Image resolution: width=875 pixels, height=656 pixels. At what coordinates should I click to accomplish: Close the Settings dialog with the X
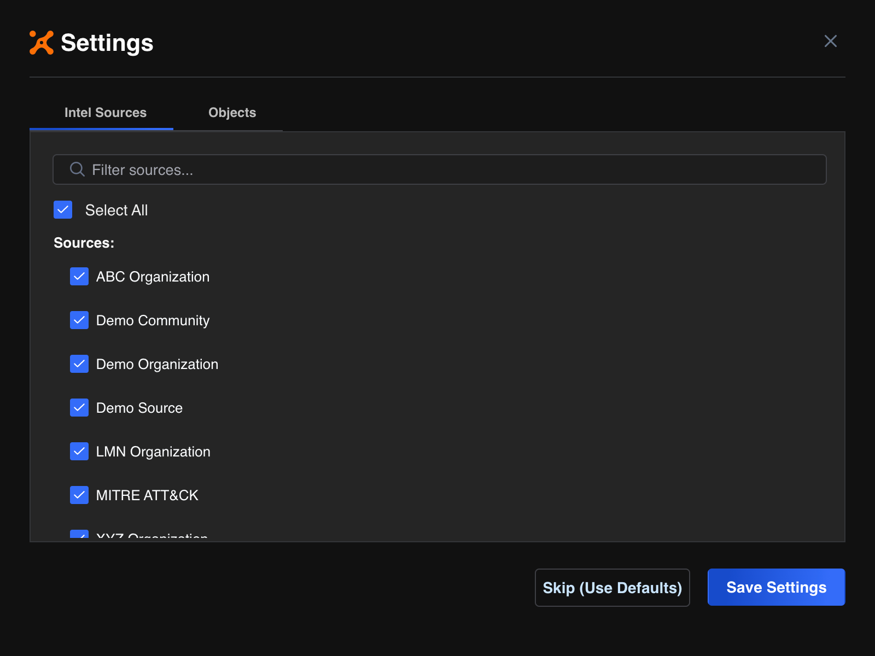tap(830, 41)
